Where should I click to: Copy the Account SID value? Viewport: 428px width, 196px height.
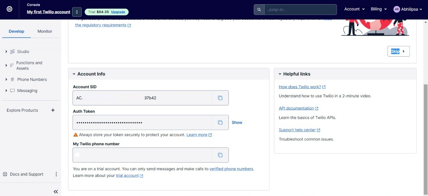(220, 98)
